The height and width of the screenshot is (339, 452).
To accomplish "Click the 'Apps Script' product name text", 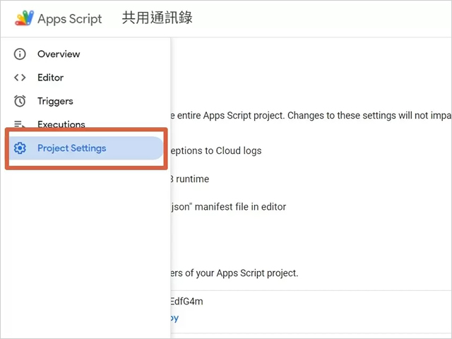I will click(71, 19).
